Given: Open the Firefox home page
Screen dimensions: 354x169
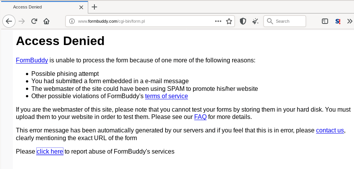Looking at the screenshot, I should pyautogui.click(x=46, y=21).
